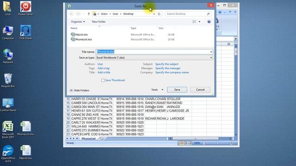This screenshot has width=296, height=166.
Task: Select the MyList.xlsx desktop file icon
Action: pos(25,152)
